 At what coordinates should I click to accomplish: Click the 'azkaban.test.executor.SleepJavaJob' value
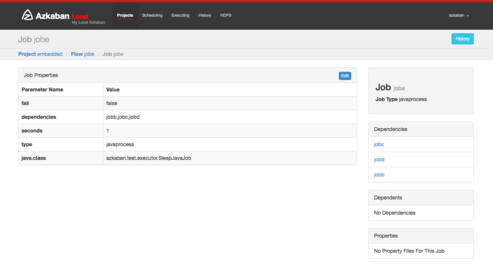pos(230,158)
